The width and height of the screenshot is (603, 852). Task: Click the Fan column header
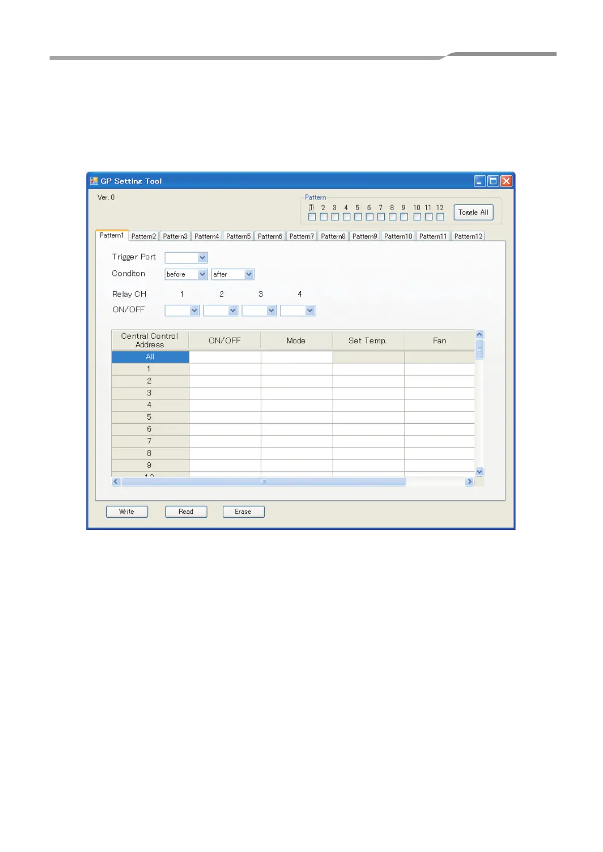tap(439, 340)
